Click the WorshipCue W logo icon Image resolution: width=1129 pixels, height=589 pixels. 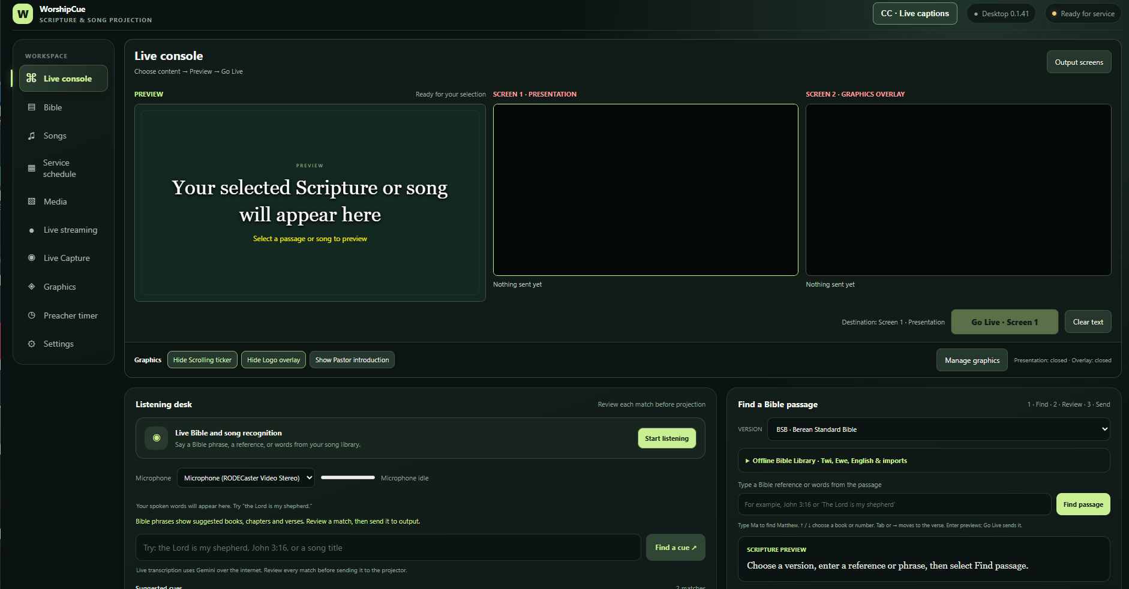pyautogui.click(x=23, y=14)
